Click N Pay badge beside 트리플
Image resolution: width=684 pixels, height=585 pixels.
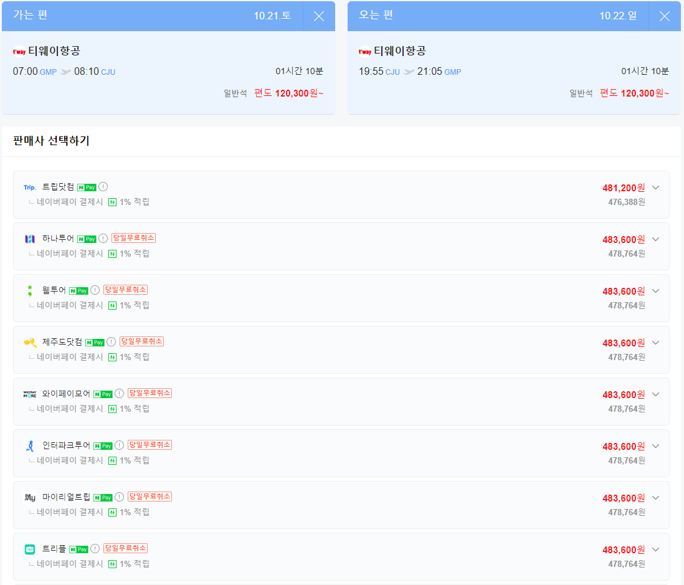tap(78, 549)
